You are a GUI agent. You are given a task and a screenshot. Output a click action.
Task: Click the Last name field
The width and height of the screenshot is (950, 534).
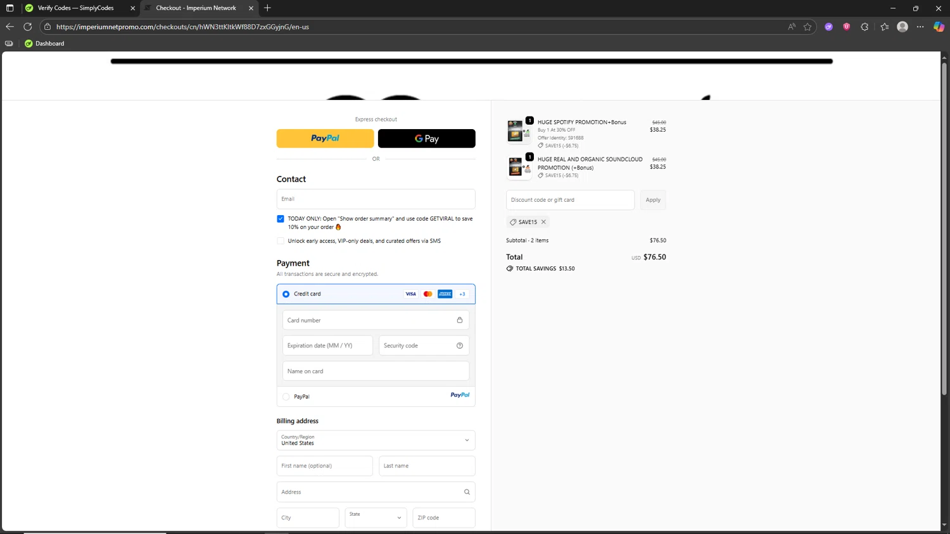click(x=427, y=466)
